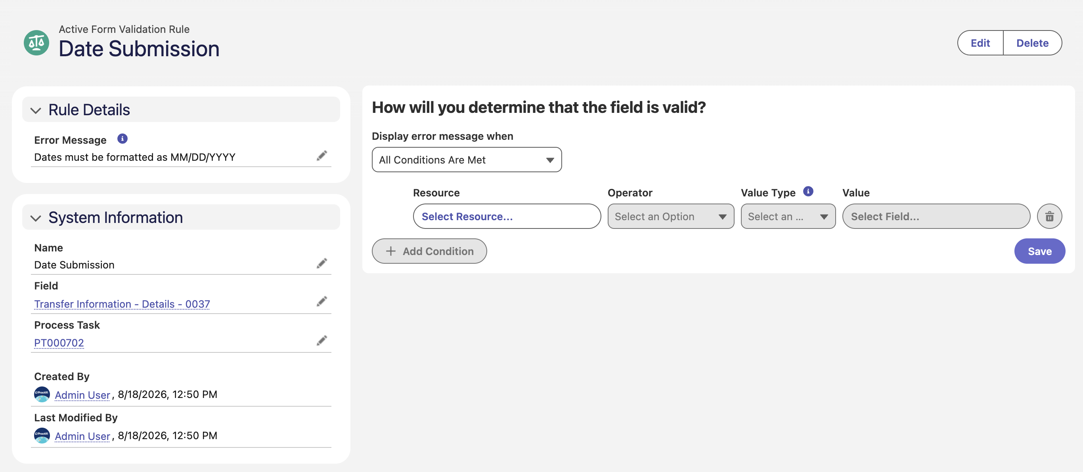Open the Operator Select an Option dropdown

671,216
